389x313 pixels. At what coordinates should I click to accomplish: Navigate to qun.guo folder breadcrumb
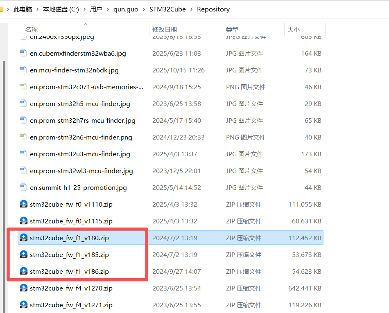(126, 9)
